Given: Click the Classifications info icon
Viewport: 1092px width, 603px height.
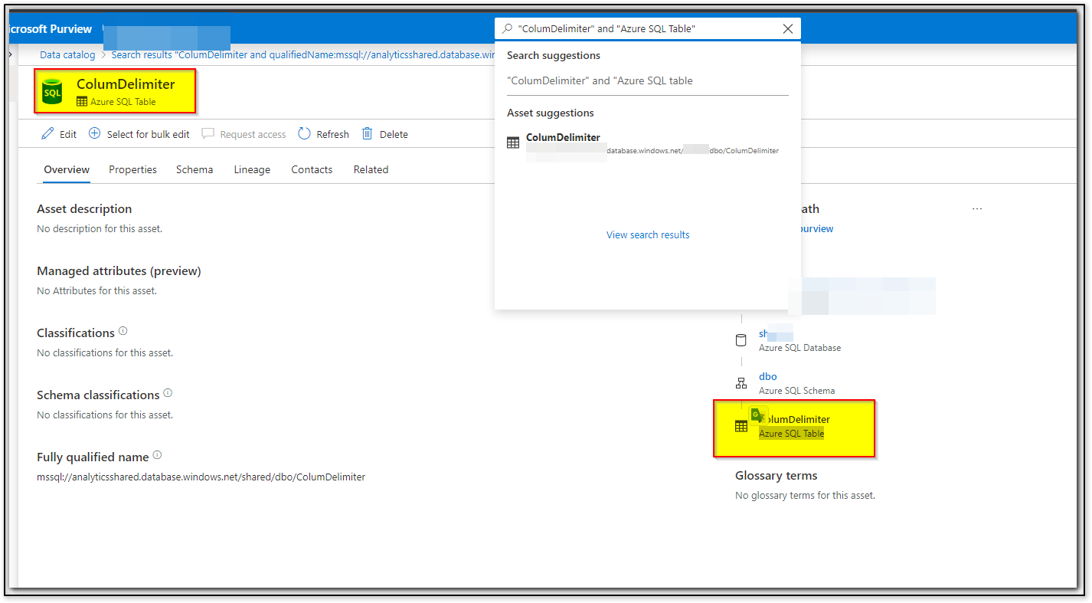Looking at the screenshot, I should [x=123, y=332].
